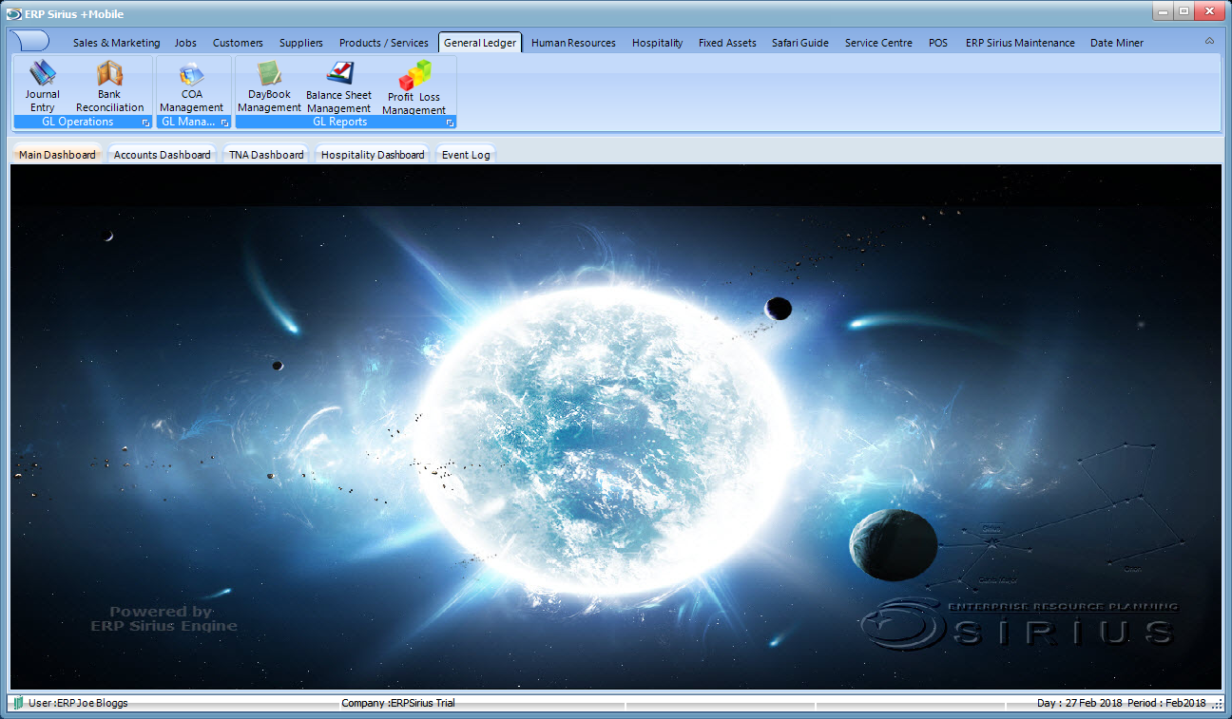1232x719 pixels.
Task: Click the Period: Feb2018 status text
Action: [x=1166, y=703]
